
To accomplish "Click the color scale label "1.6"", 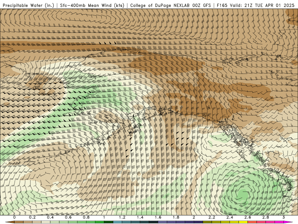I will point(158,217).
